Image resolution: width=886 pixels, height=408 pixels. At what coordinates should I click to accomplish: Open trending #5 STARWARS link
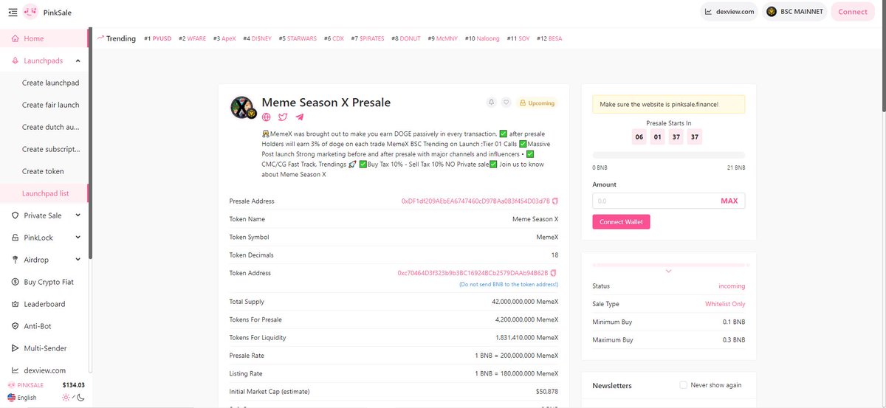(x=298, y=38)
